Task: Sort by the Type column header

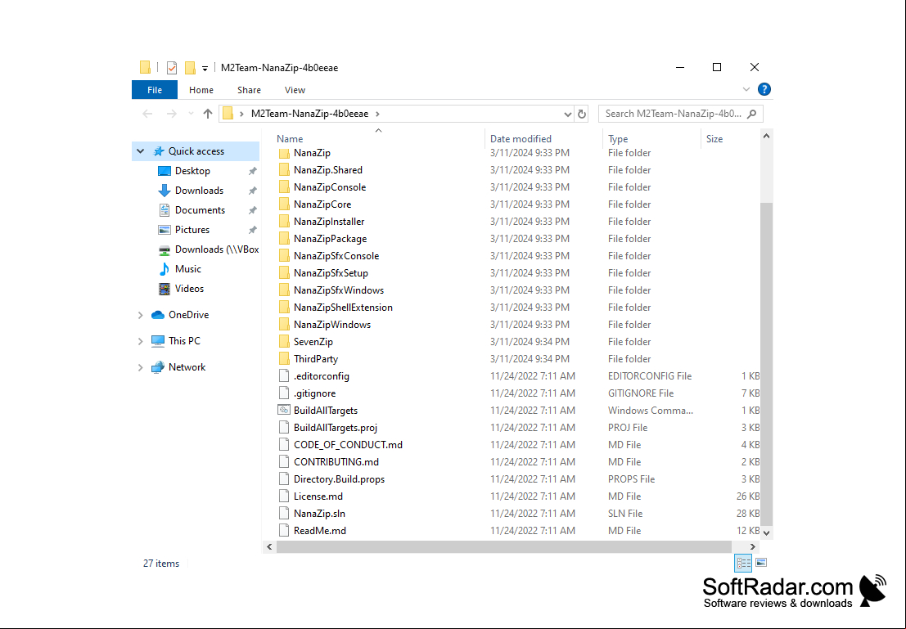Action: [618, 138]
